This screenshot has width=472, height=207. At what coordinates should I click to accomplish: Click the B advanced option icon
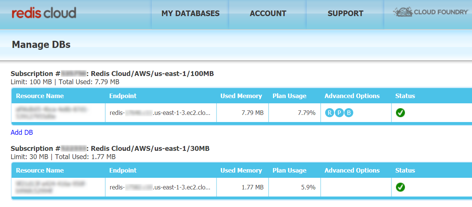349,113
